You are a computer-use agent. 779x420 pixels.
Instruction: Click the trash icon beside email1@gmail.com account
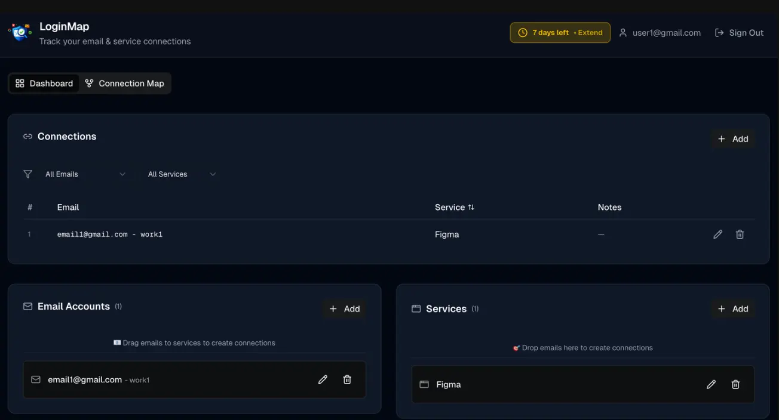pyautogui.click(x=346, y=379)
